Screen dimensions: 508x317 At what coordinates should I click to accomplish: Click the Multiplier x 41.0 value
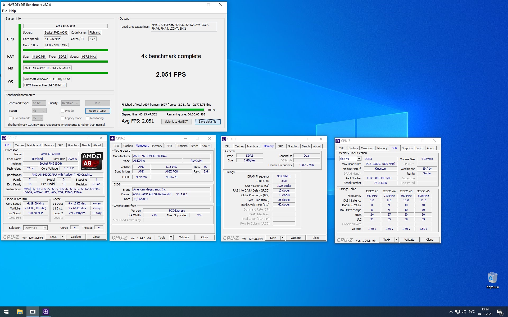pos(35,208)
